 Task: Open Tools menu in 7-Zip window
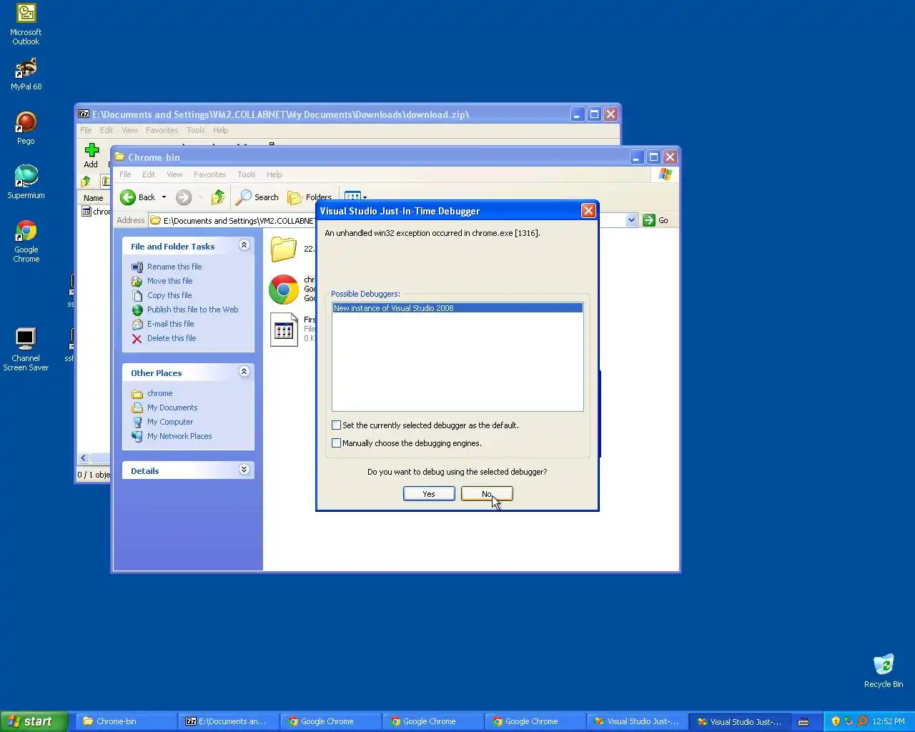[x=196, y=130]
